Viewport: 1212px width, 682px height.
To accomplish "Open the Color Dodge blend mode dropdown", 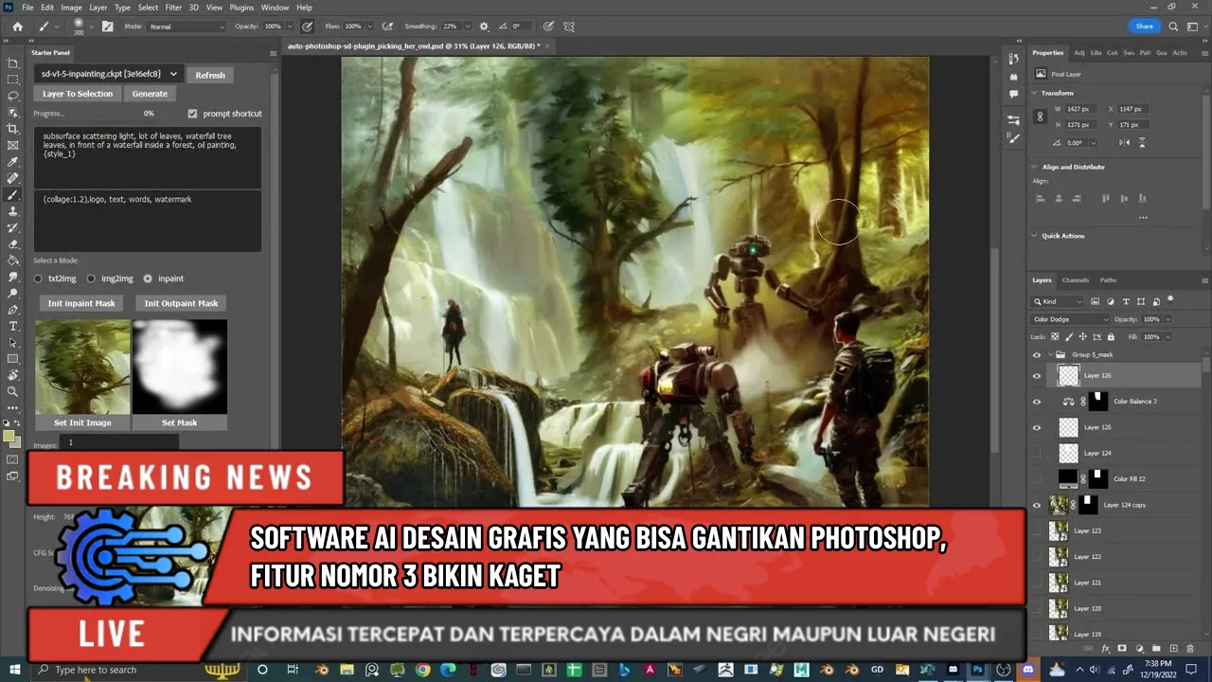I will click(1070, 319).
